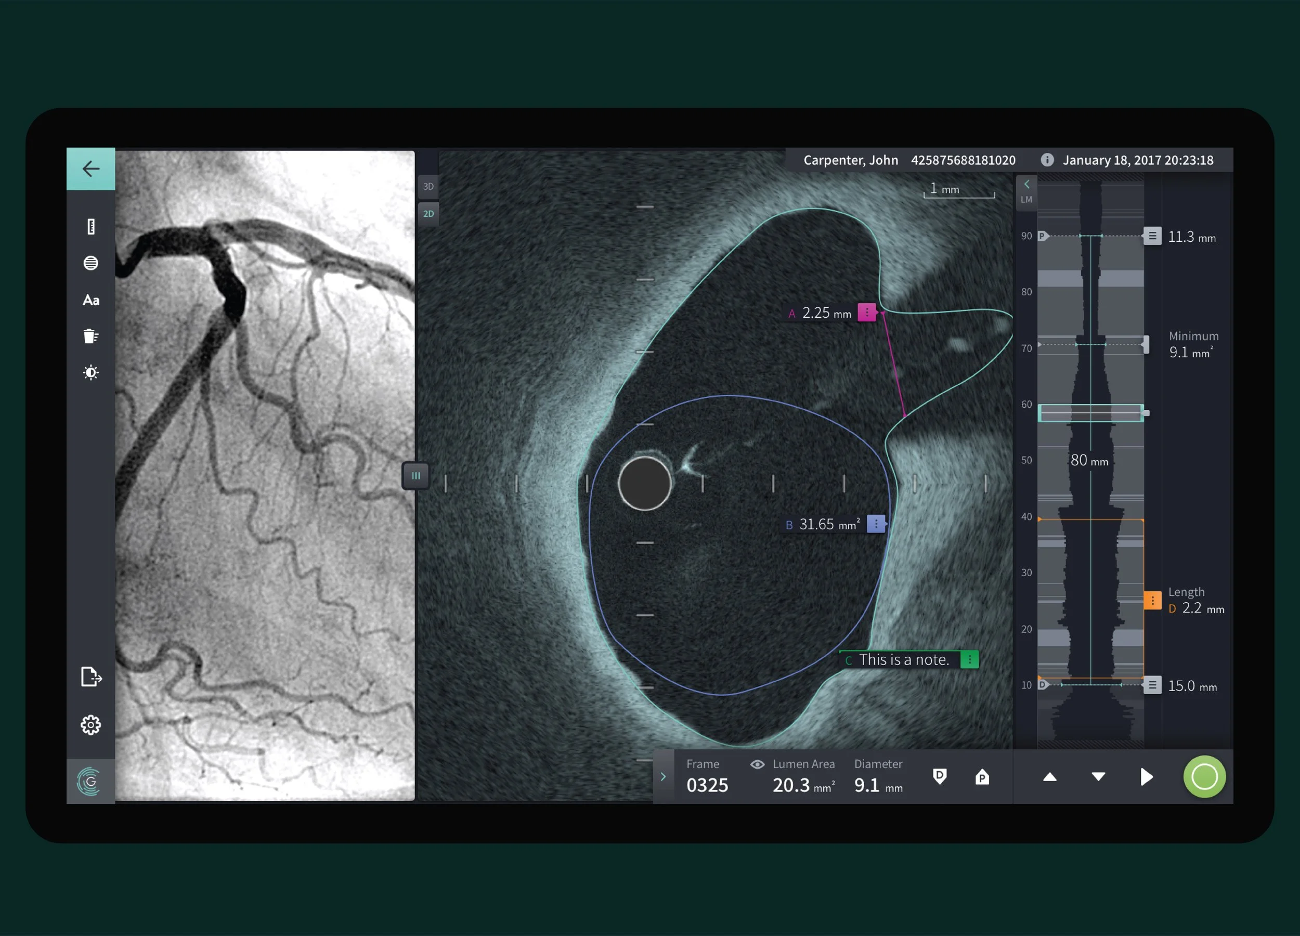Viewport: 1300px width, 936px height.
Task: Click the patient info icon
Action: [x=1047, y=160]
